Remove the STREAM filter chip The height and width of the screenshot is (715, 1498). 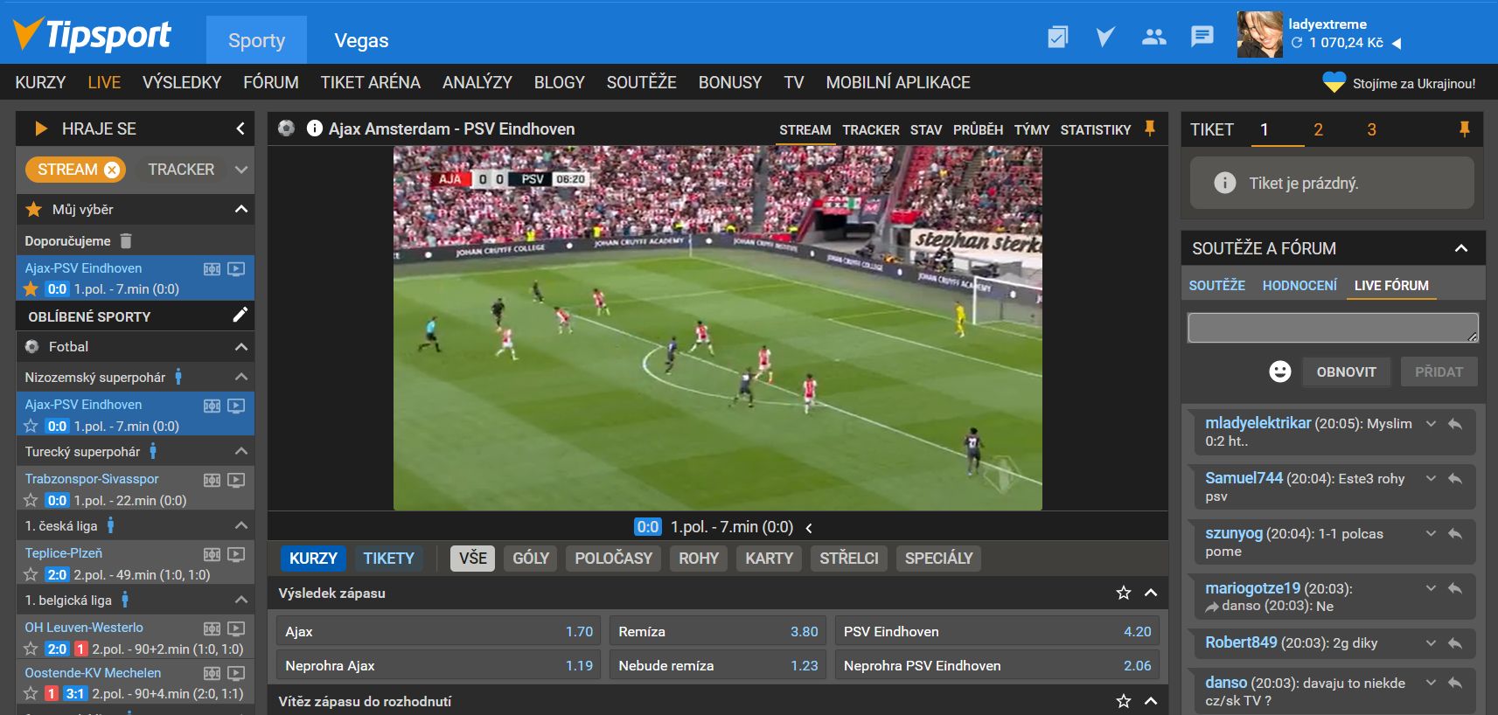pos(112,170)
